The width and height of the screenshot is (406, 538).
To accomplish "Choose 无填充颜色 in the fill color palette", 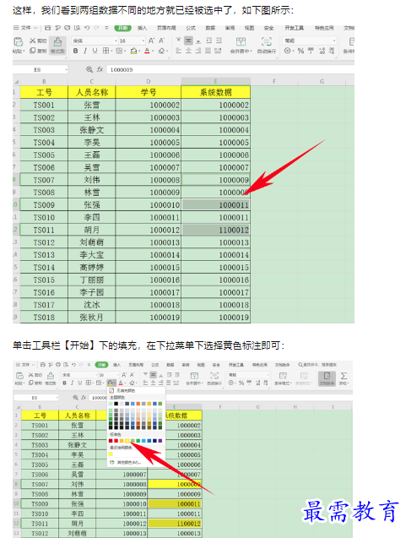I will [x=137, y=390].
